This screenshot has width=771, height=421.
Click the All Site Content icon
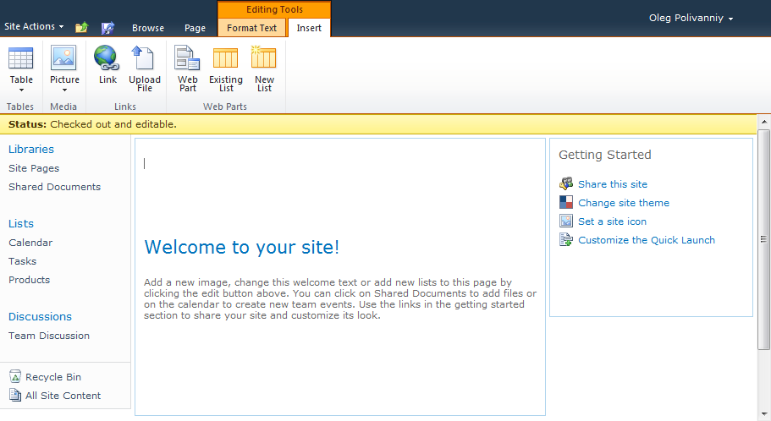15,395
